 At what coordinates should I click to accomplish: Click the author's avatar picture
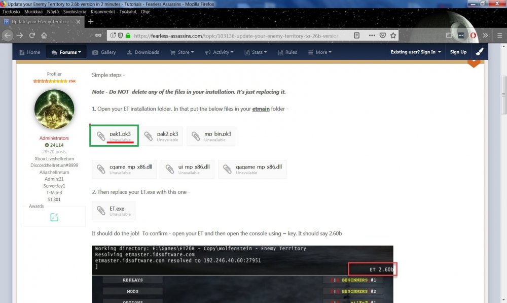pyautogui.click(x=54, y=109)
